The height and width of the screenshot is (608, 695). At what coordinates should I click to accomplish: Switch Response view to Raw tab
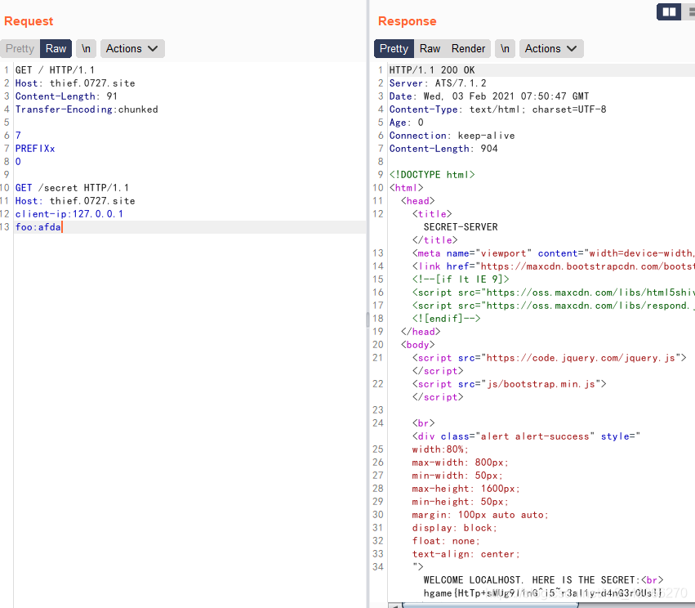[430, 48]
